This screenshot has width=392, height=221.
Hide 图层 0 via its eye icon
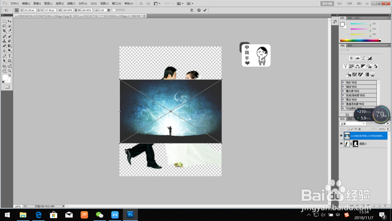[x=341, y=144]
